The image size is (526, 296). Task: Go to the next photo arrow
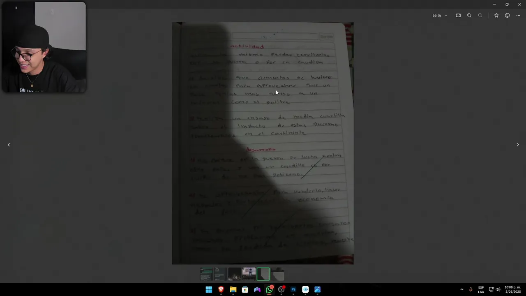pyautogui.click(x=517, y=145)
